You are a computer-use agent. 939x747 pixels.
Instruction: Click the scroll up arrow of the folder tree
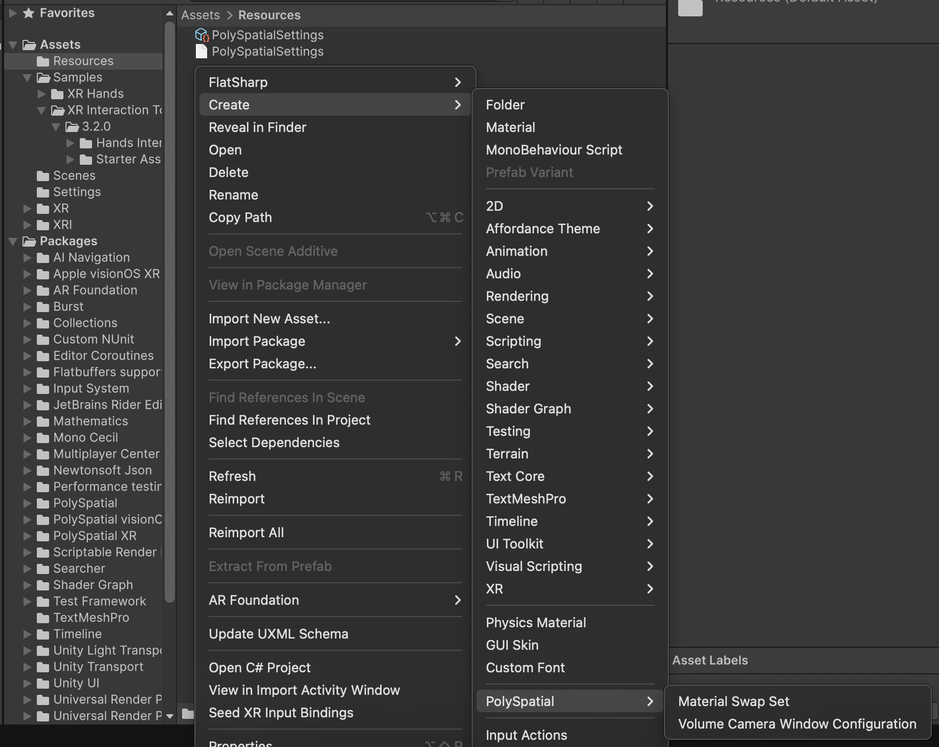170,13
